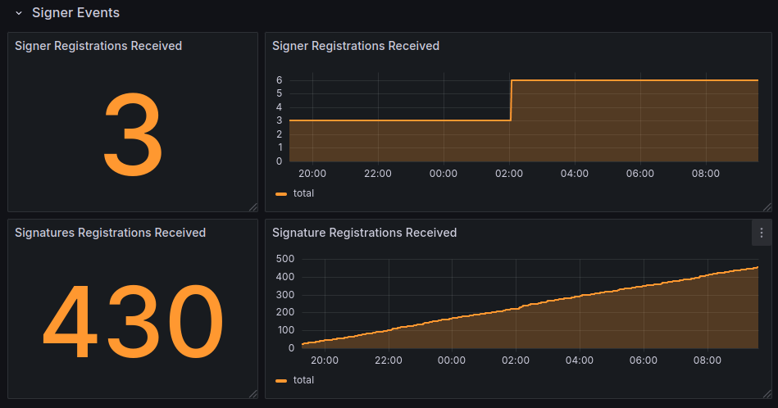Click resize handle of Signature Registrations graph panel
This screenshot has height=408, width=778.
[767, 394]
